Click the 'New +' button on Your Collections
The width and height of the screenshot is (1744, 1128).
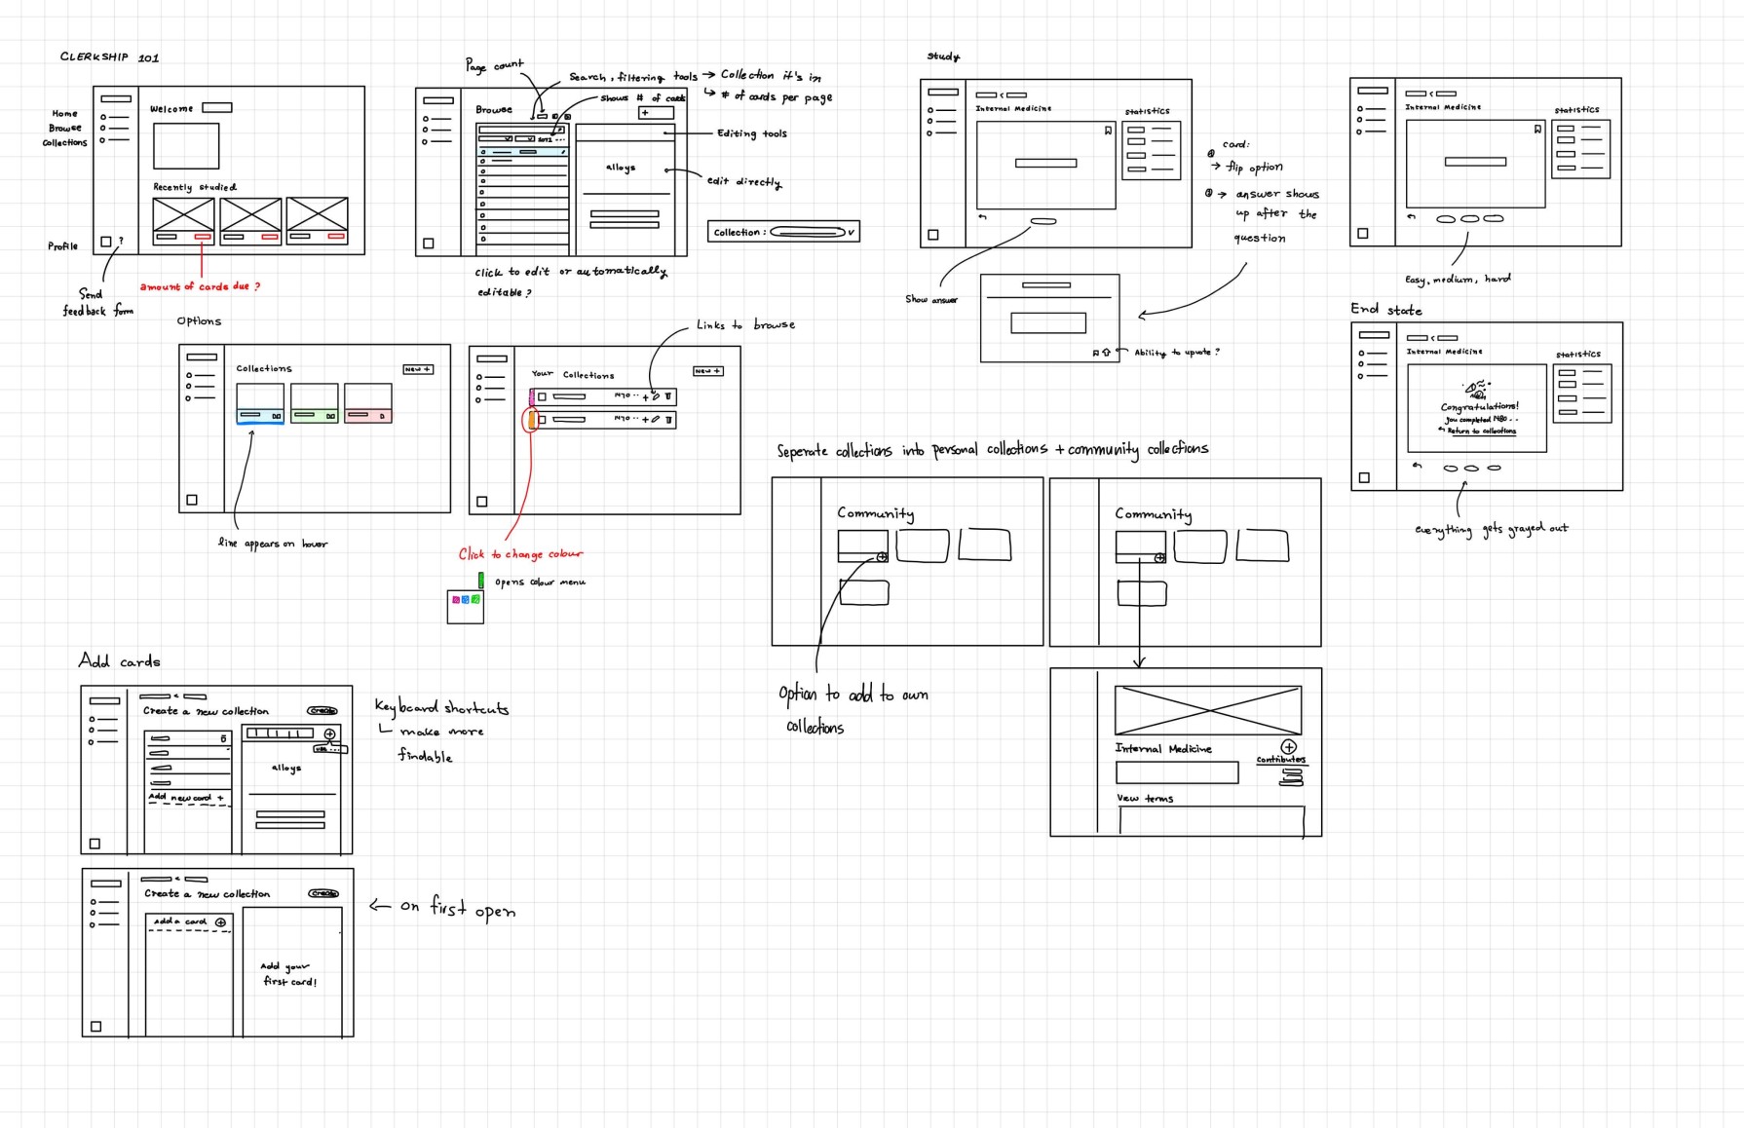708,371
